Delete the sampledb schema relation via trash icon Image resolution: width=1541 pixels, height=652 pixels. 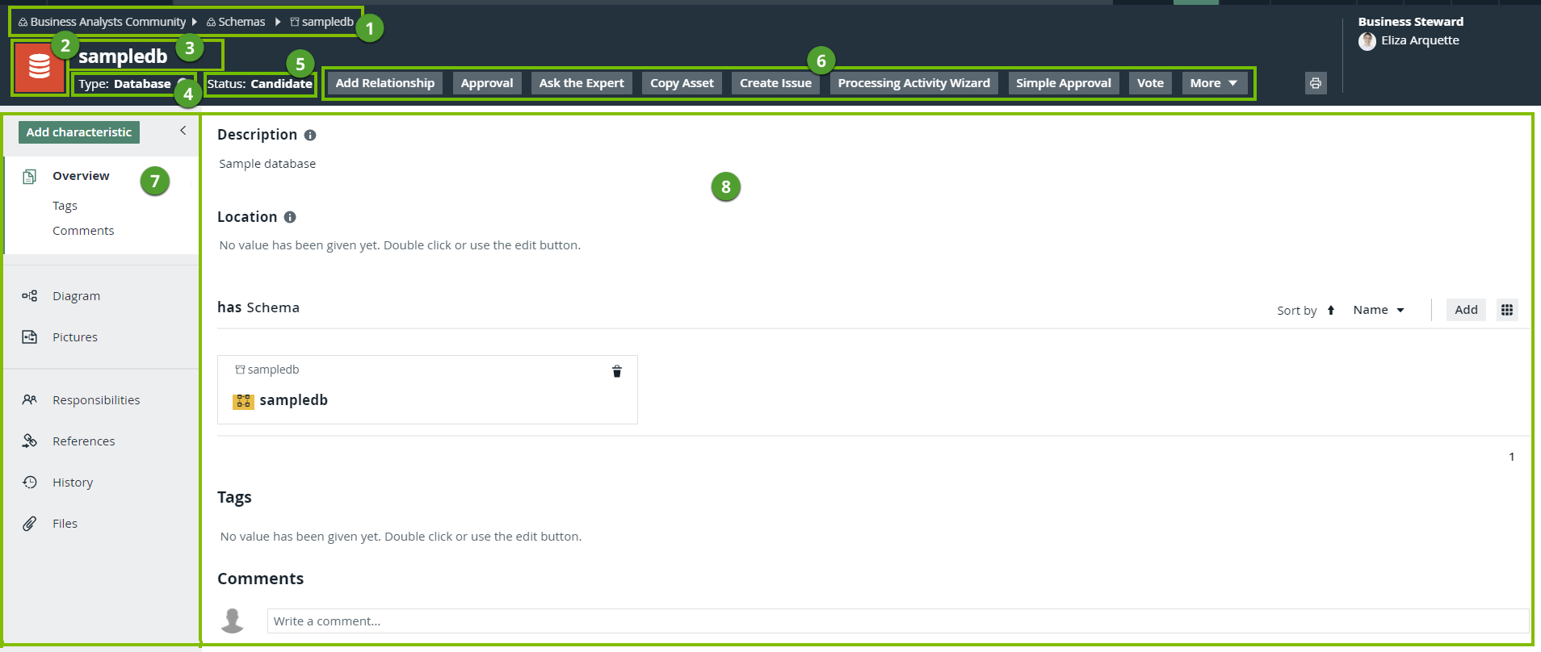click(x=617, y=371)
